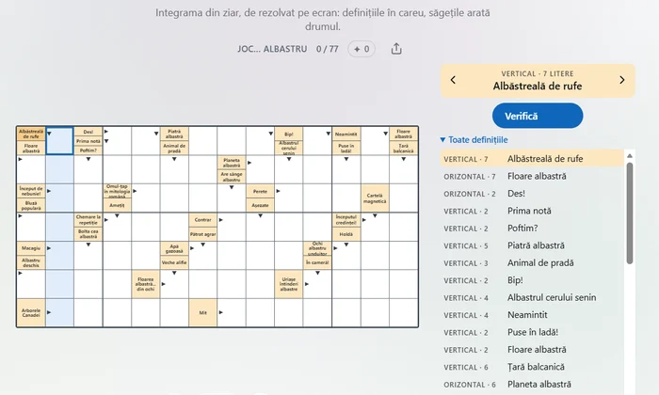659x395 pixels.
Task: Click the Mit clue cell in grid
Action: pyautogui.click(x=203, y=313)
